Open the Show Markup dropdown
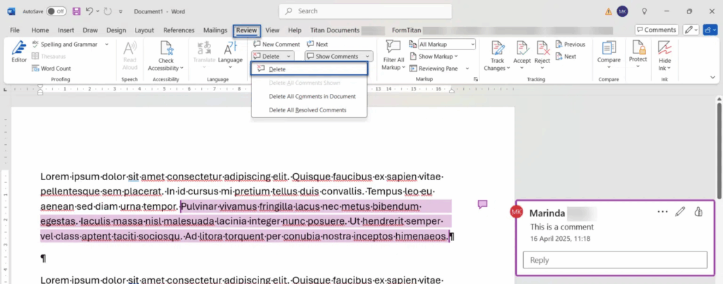This screenshot has height=284, width=723. click(438, 57)
